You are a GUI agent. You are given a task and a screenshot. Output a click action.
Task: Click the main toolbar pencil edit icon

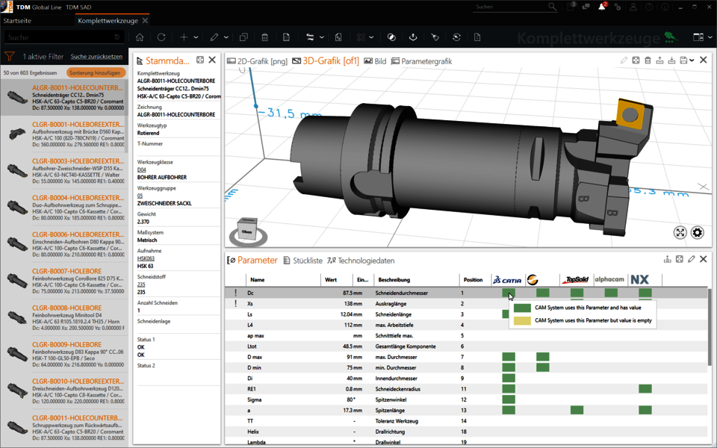pos(214,37)
